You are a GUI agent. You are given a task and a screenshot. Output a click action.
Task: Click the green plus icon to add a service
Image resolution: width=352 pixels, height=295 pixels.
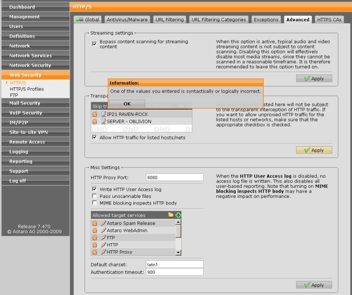pos(178,215)
